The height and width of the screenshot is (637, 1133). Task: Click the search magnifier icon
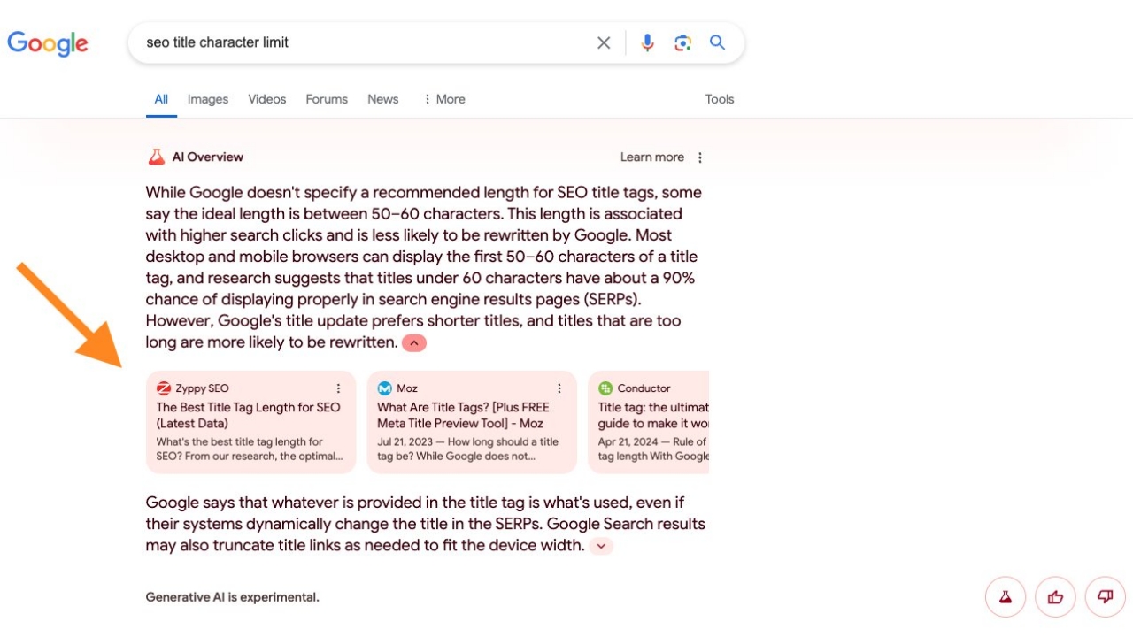click(717, 42)
